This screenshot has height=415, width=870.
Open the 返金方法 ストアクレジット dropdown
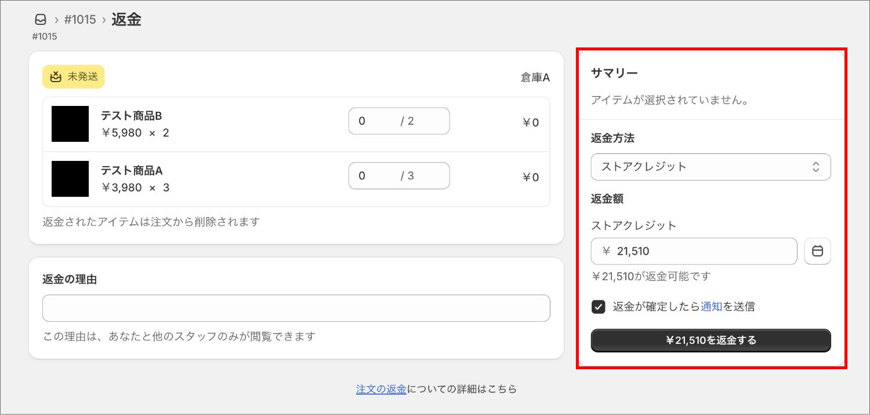click(710, 167)
